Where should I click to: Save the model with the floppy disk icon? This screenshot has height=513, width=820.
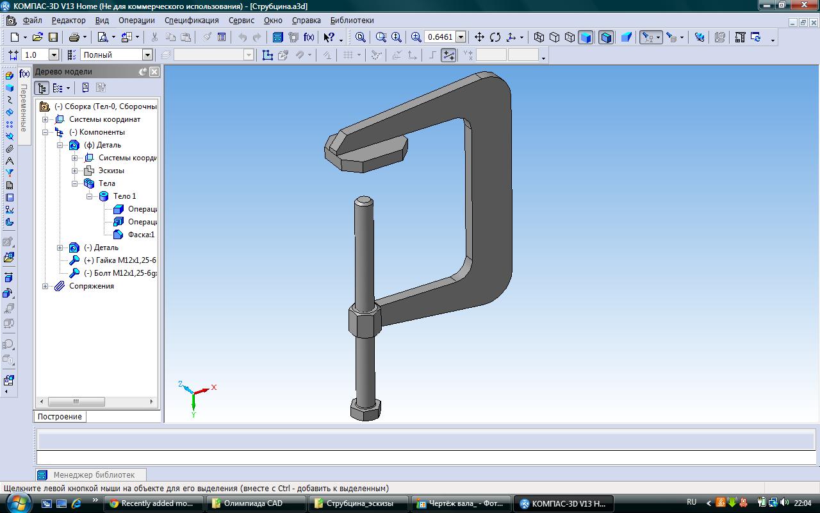pyautogui.click(x=53, y=37)
